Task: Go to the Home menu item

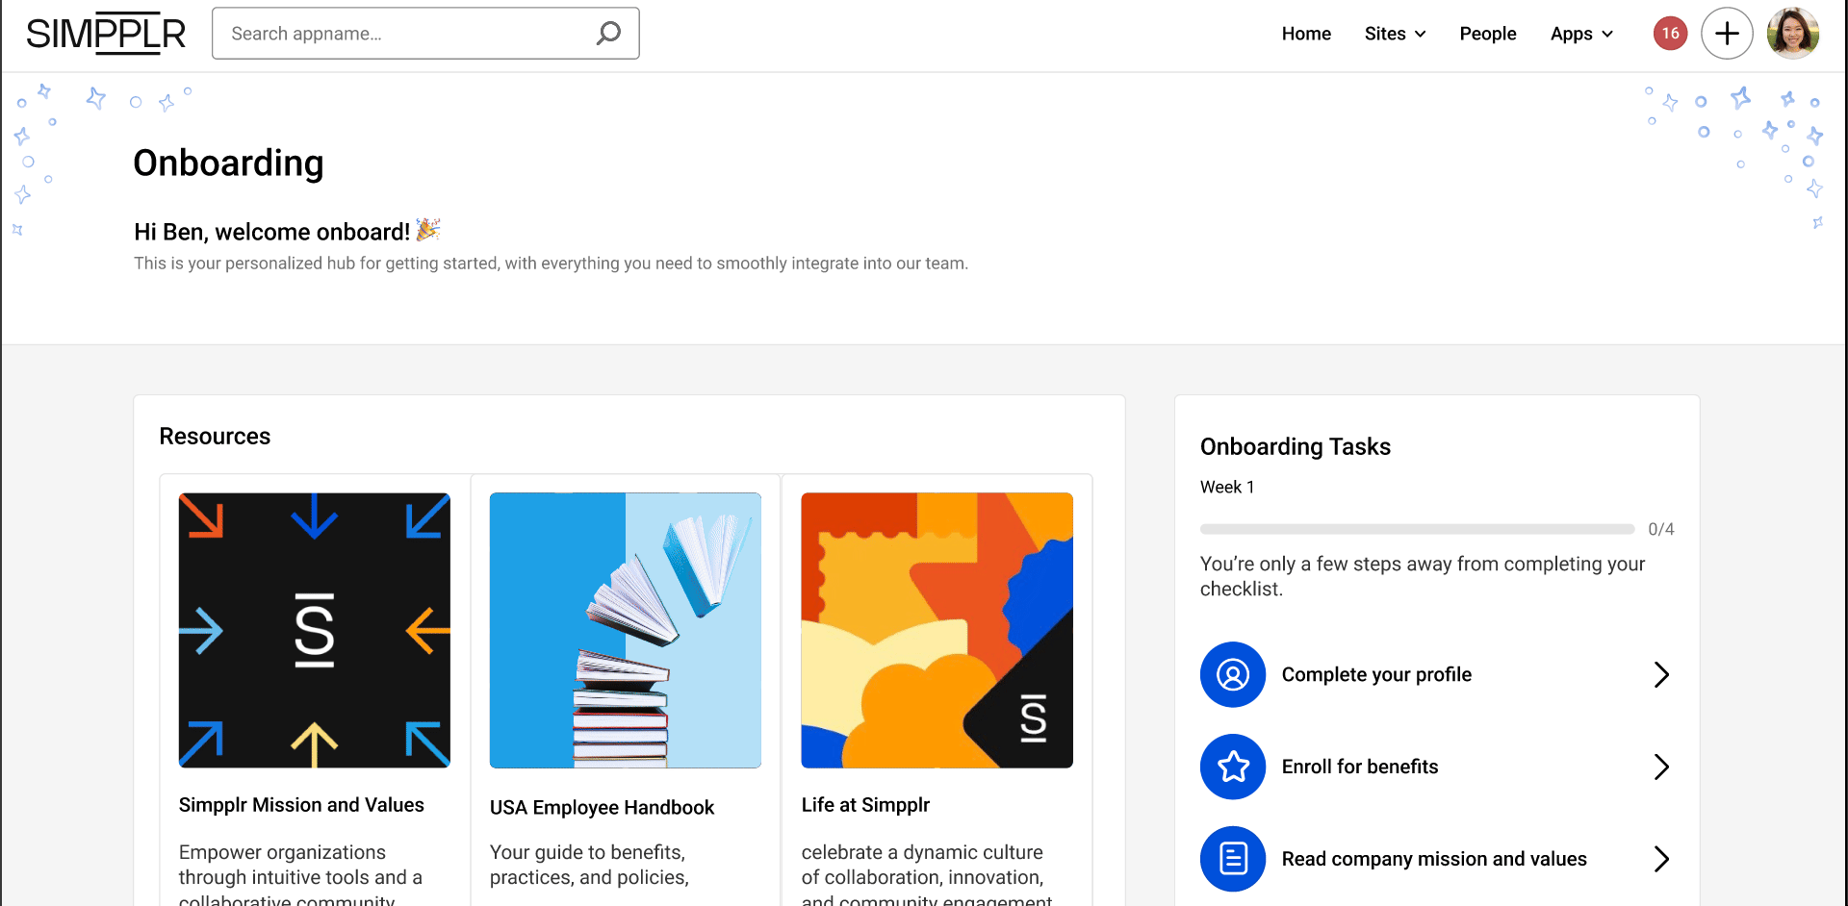Action: 1305,34
